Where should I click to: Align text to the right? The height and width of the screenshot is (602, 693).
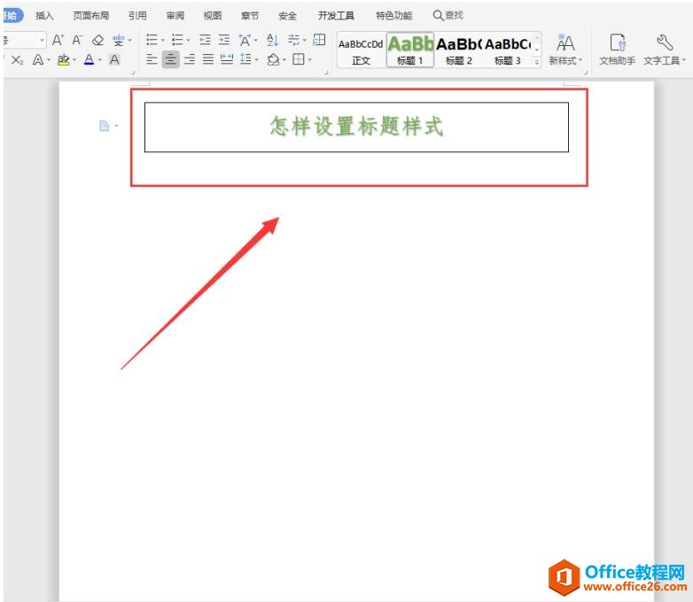[x=190, y=59]
